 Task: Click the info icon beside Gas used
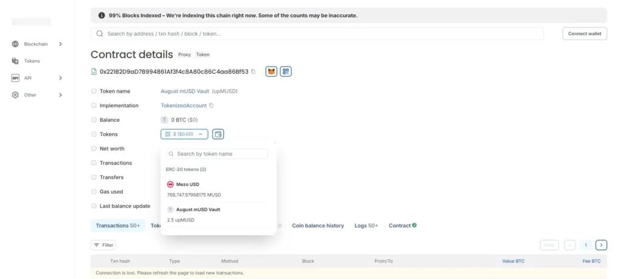tap(94, 192)
